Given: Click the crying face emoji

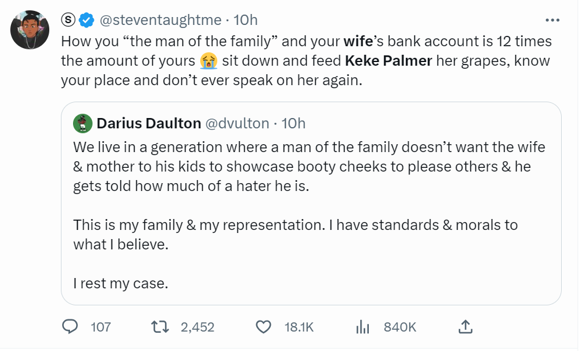Looking at the screenshot, I should pyautogui.click(x=208, y=61).
